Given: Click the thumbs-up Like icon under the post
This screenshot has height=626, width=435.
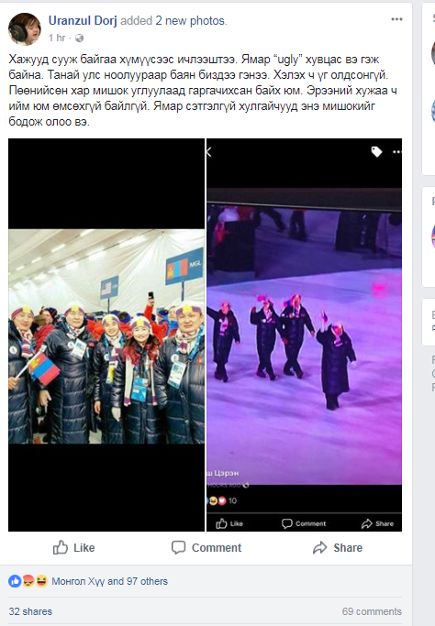Looking at the screenshot, I should (61, 547).
